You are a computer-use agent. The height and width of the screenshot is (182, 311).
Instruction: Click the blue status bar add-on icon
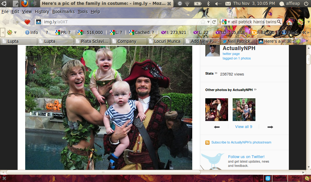(x=268, y=178)
